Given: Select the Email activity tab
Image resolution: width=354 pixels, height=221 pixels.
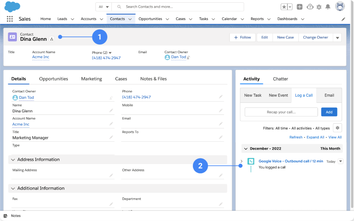Looking at the screenshot, I should coord(329,95).
